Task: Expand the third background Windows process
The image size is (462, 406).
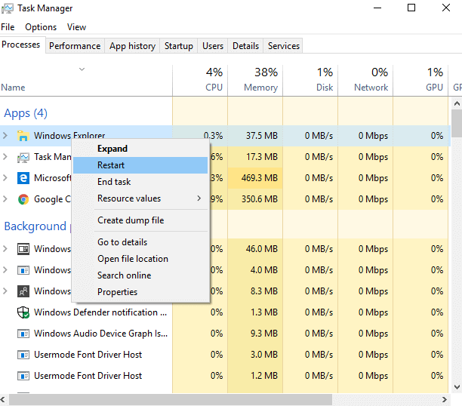Action: pos(5,291)
